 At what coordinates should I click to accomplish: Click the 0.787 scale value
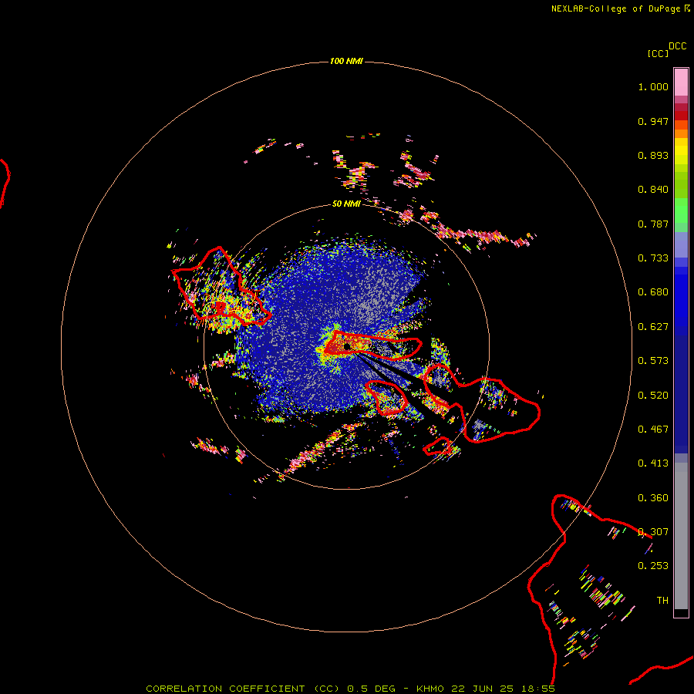(653, 224)
